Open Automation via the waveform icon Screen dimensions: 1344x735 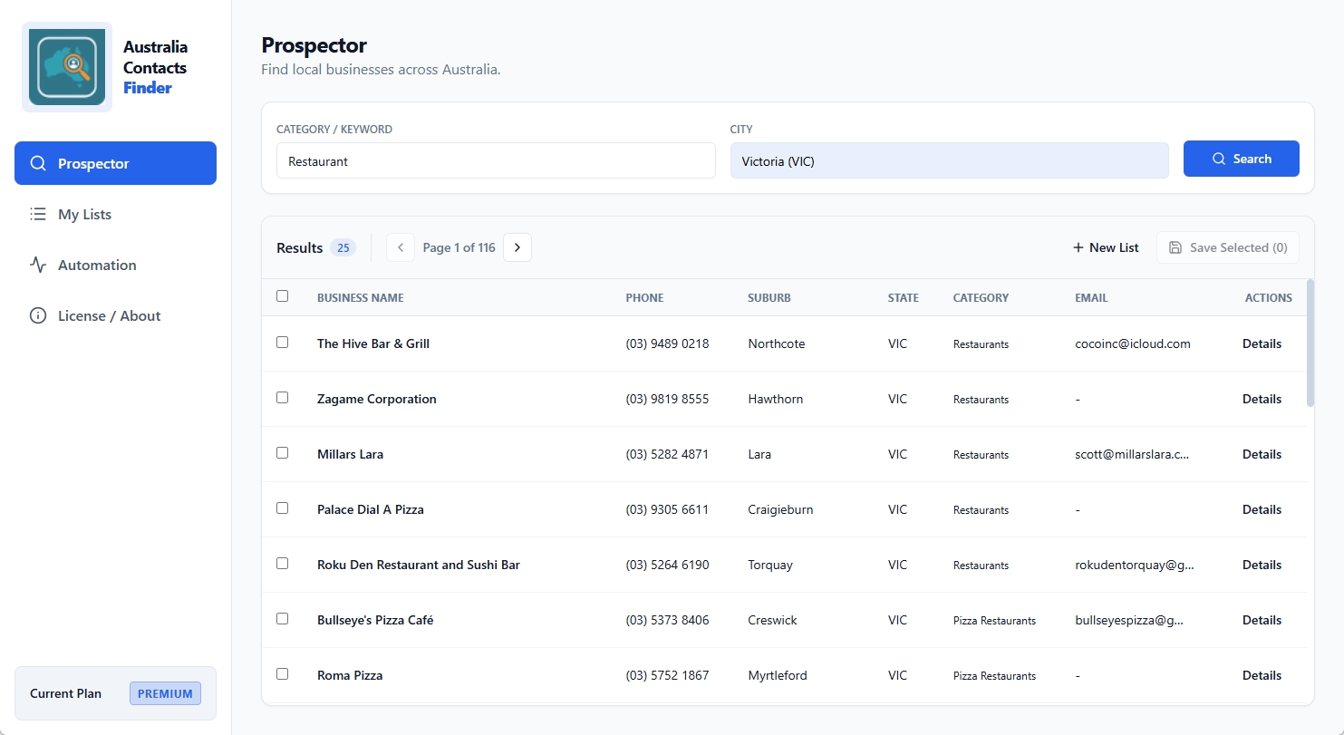[38, 265]
